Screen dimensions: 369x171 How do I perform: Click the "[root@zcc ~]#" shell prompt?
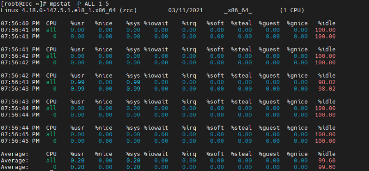coord(24,4)
